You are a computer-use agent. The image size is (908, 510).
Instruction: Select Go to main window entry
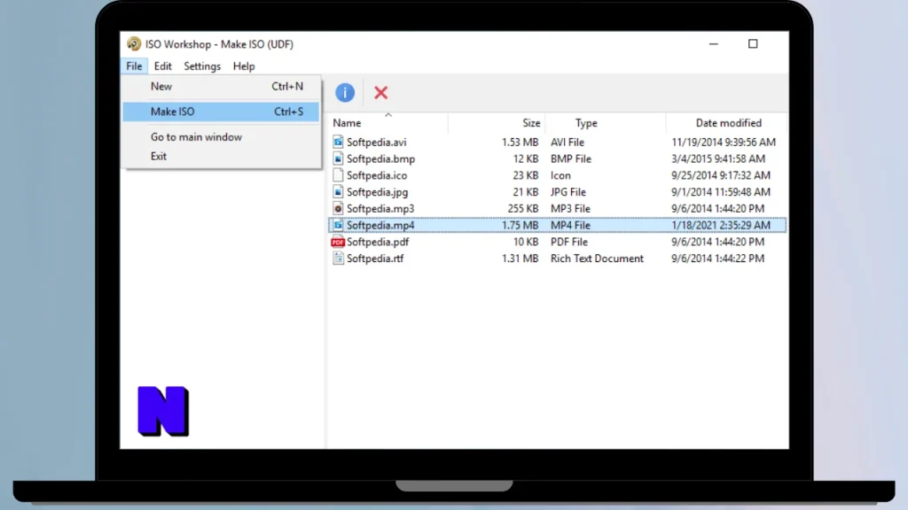221,137
